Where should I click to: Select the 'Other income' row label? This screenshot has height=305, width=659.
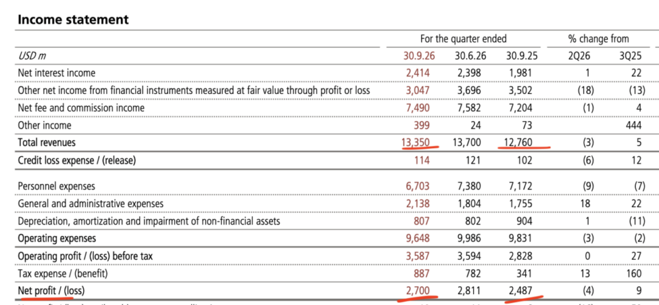[x=44, y=125]
